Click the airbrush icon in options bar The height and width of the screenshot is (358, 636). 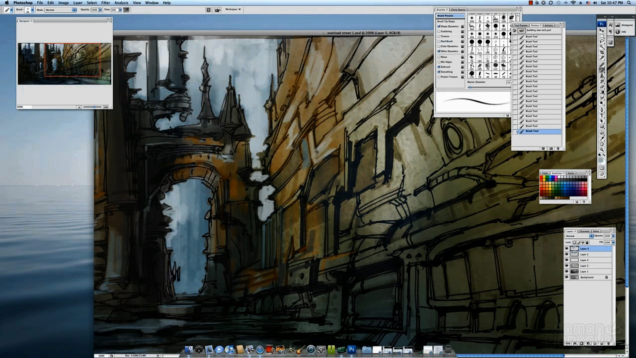coord(126,10)
